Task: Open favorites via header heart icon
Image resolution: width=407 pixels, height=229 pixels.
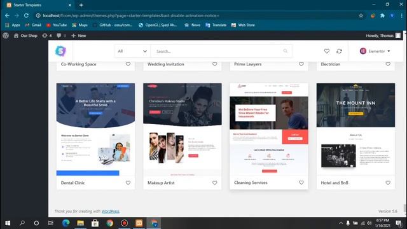Action: click(326, 51)
